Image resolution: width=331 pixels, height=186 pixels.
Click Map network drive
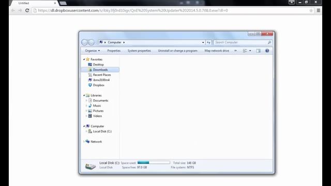point(217,51)
